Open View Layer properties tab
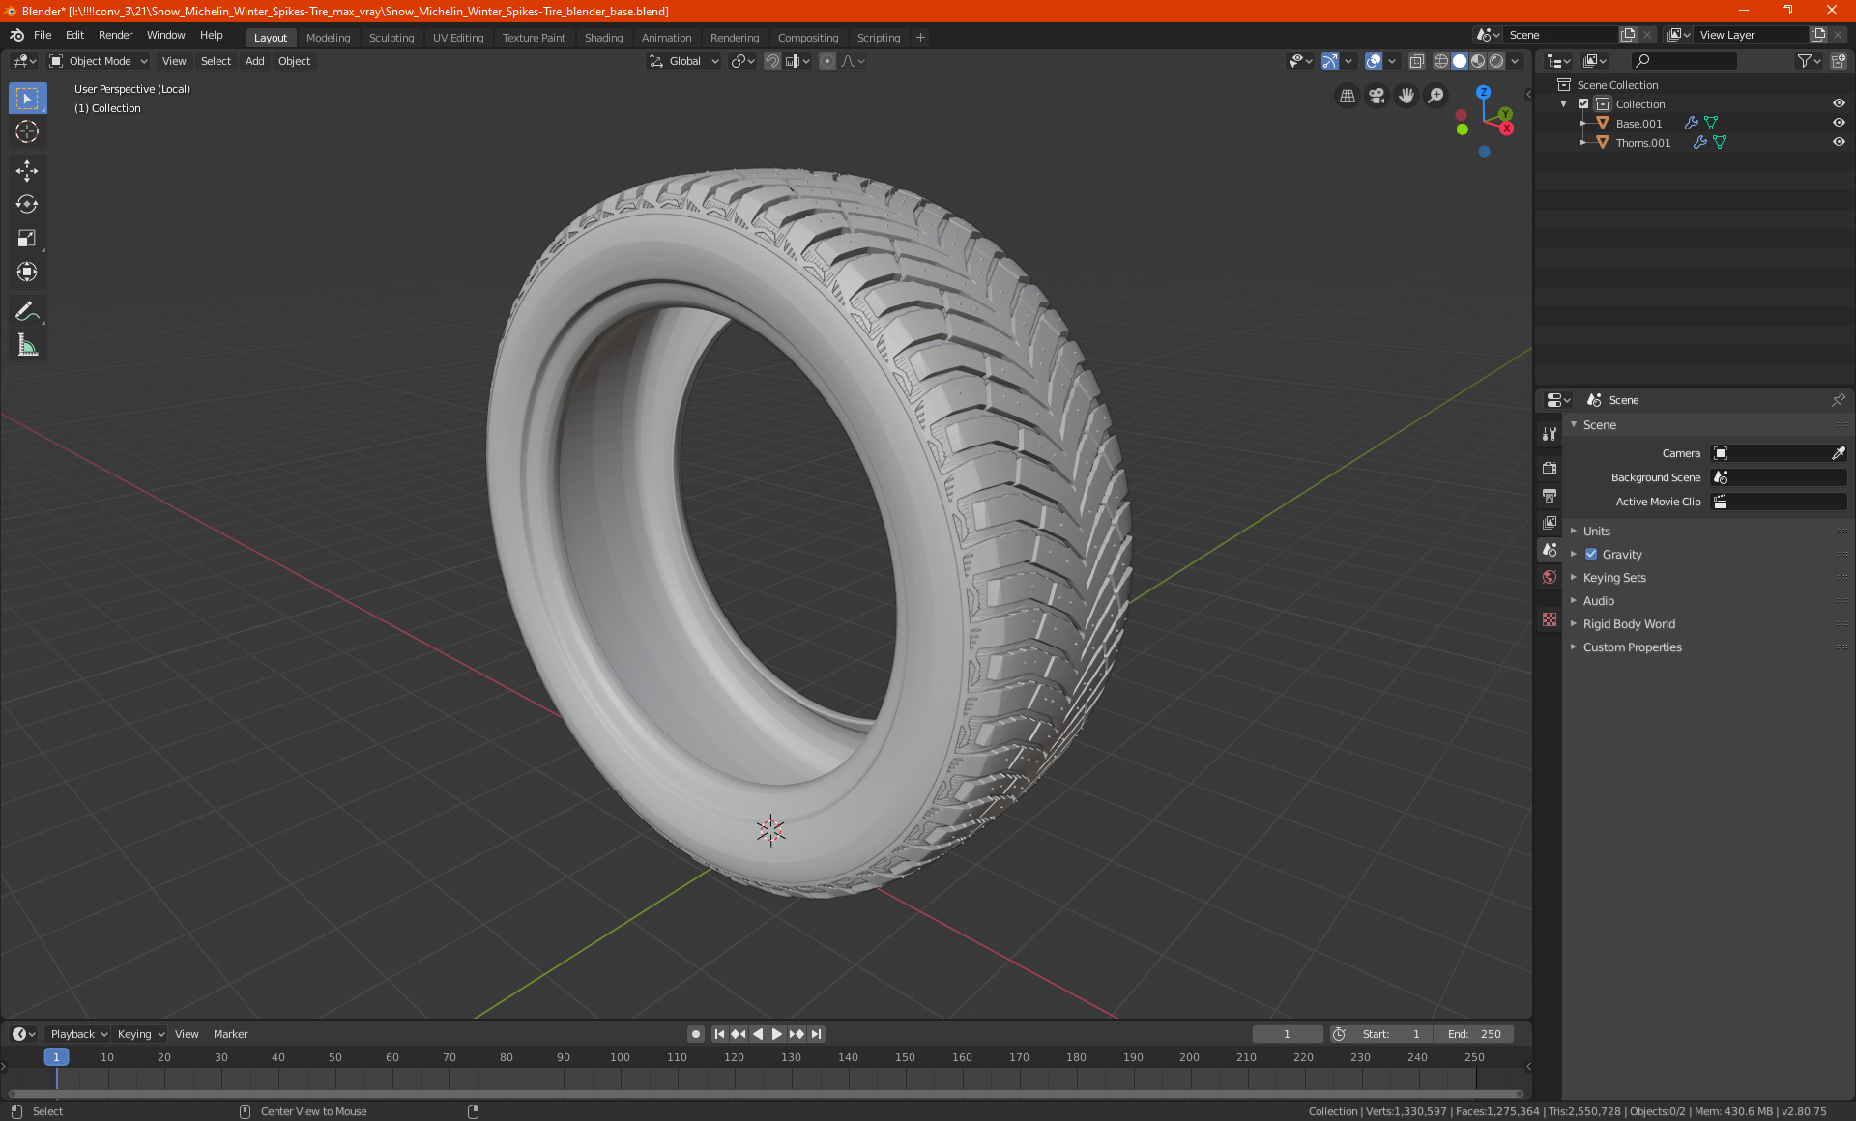1856x1121 pixels. (x=1550, y=523)
